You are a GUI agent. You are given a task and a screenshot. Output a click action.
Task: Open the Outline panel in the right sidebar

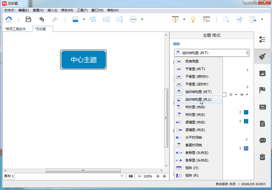[x=262, y=39]
